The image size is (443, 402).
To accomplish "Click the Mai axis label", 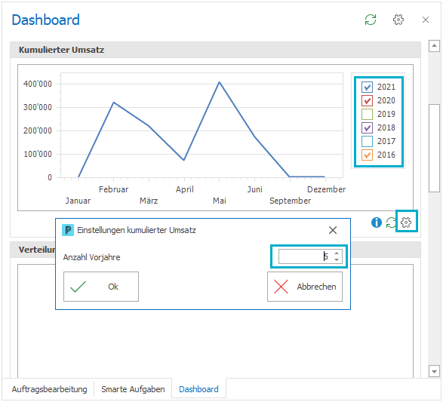I will 220,201.
